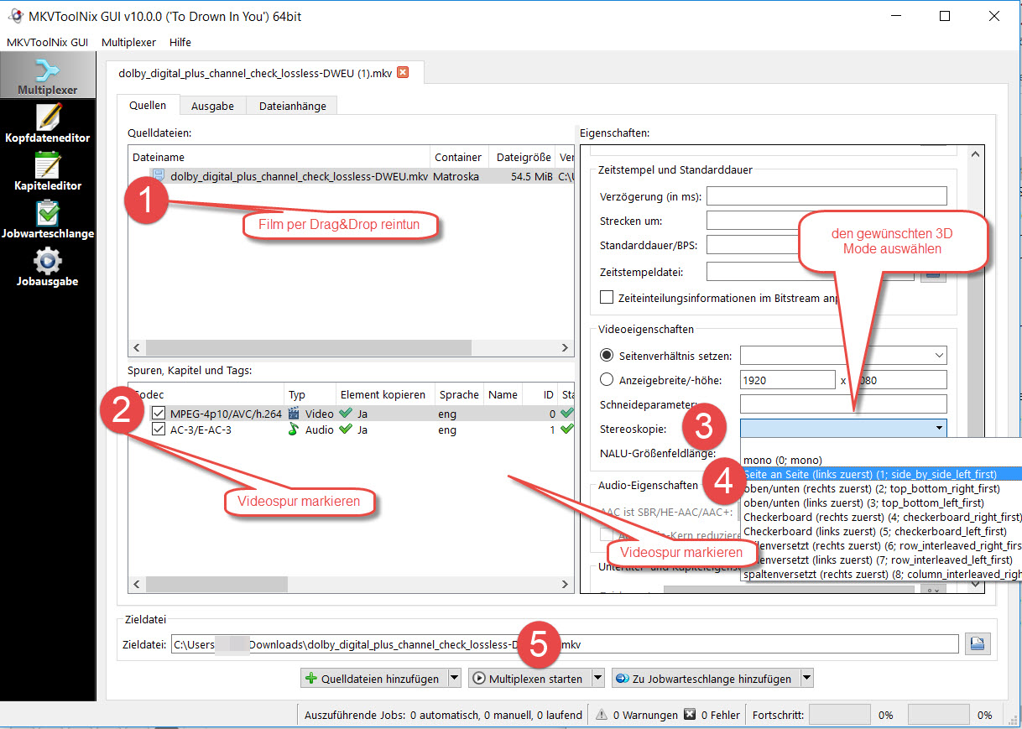1022x729 pixels.
Task: Toggle the MPEG-4p10/AVC/h.264 track checkbox
Action: click(x=159, y=414)
